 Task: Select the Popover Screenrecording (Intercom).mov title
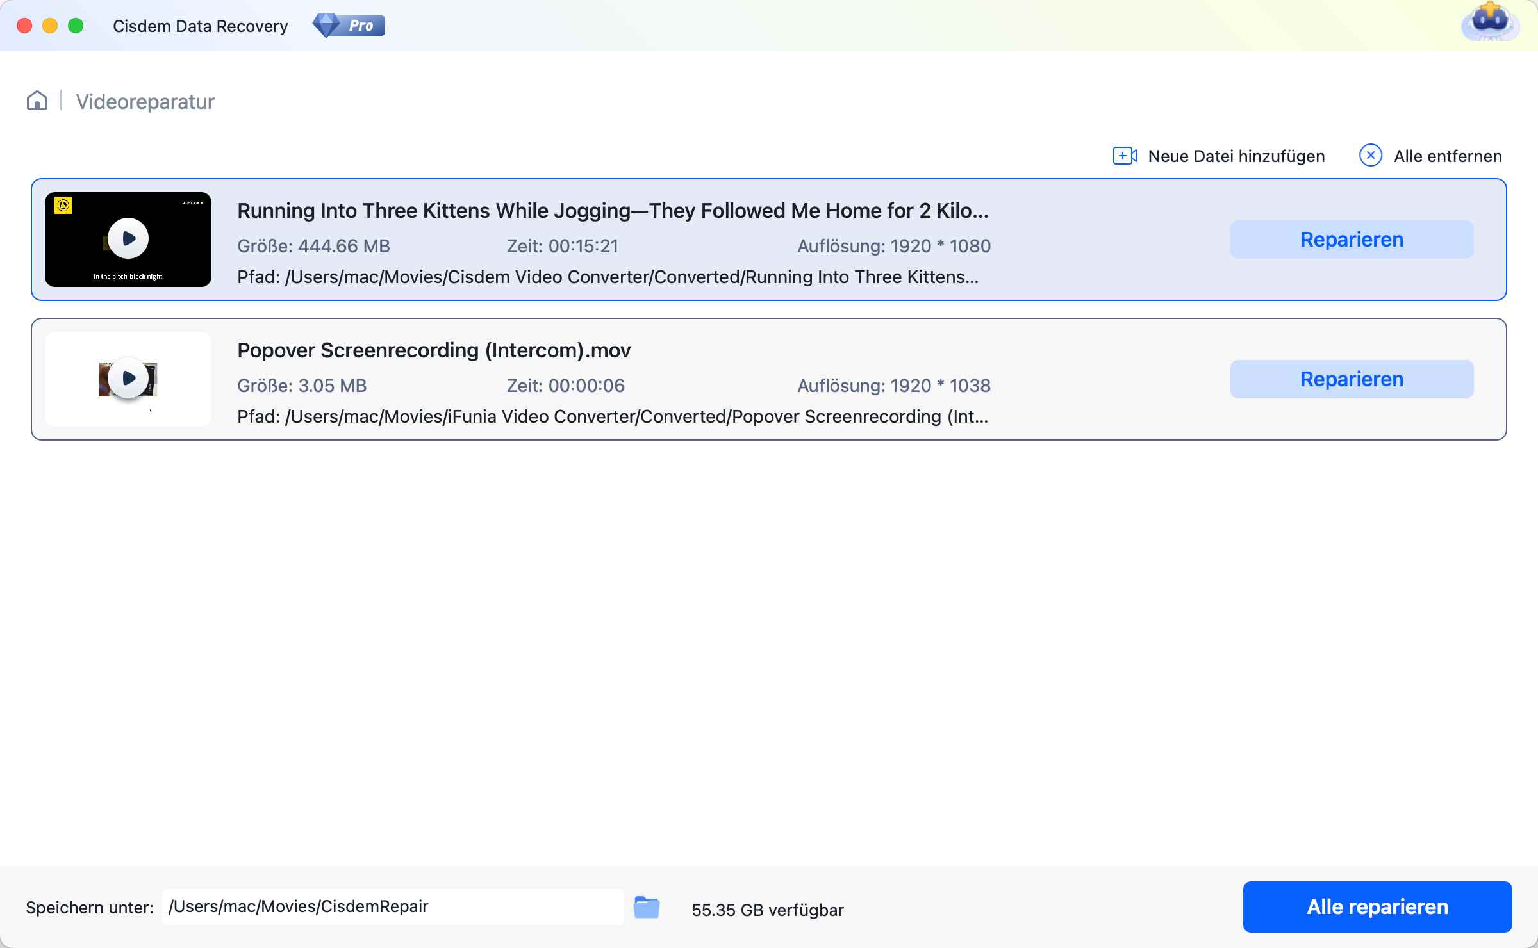[x=434, y=350]
